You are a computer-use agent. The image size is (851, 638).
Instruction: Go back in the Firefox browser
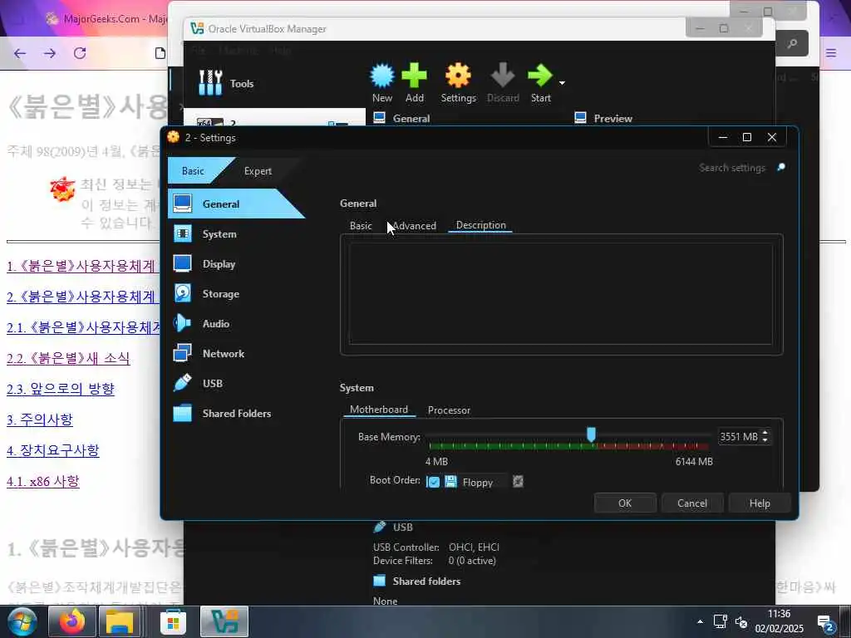pyautogui.click(x=20, y=53)
